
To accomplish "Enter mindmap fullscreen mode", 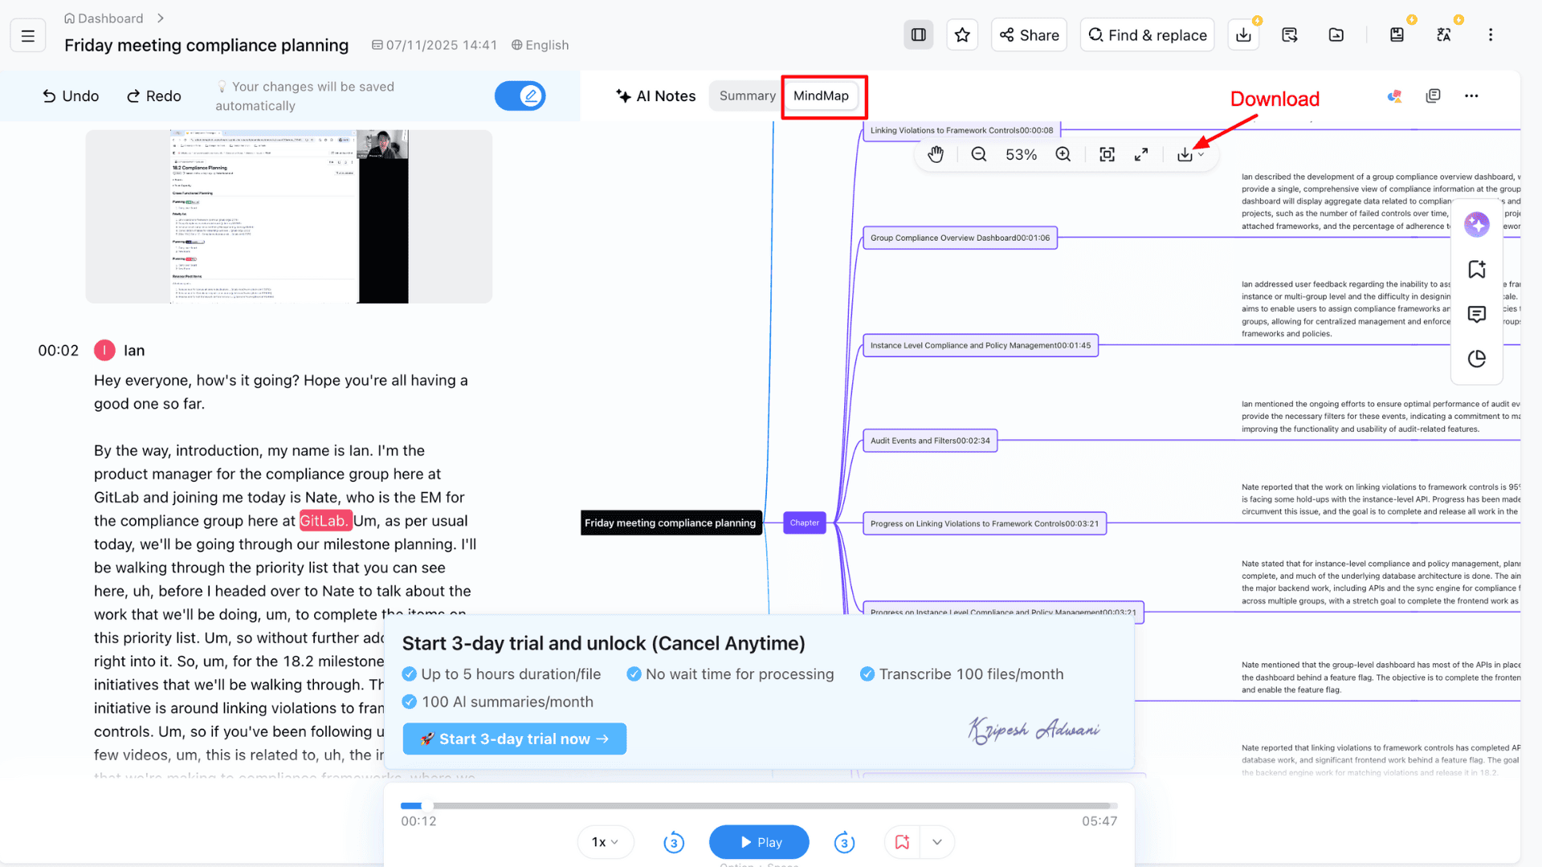I will click(x=1141, y=155).
